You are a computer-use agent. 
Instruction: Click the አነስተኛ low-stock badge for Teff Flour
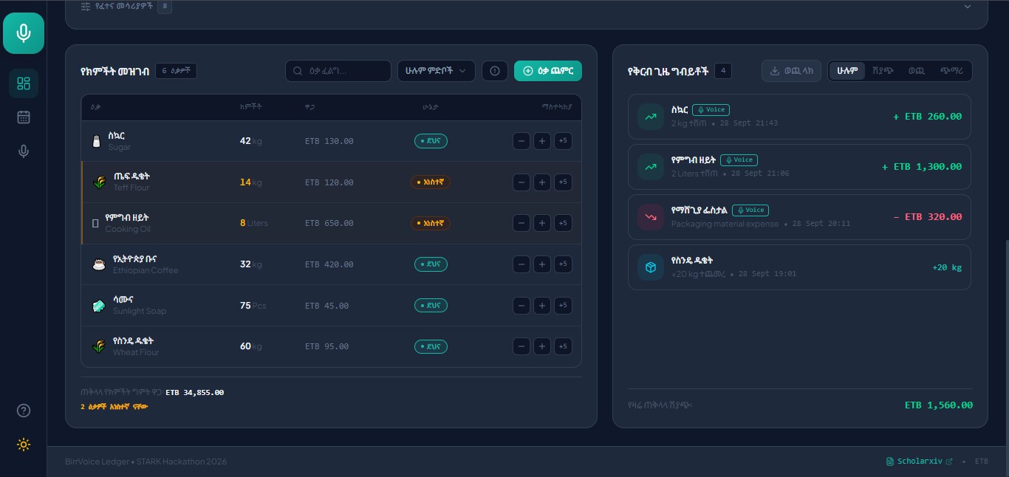431,182
